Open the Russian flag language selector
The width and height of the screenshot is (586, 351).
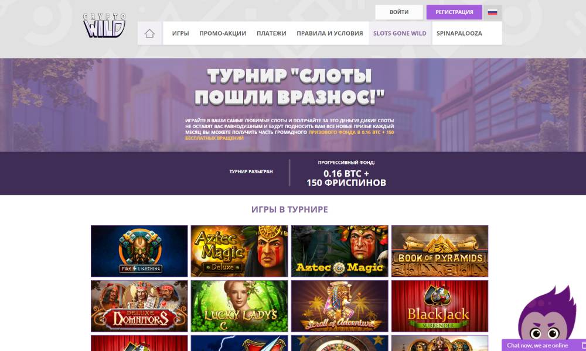[x=493, y=12]
